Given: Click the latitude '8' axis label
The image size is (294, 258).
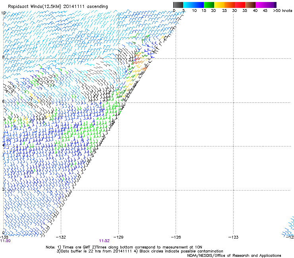Looking at the screenshot, I should point(3,57).
